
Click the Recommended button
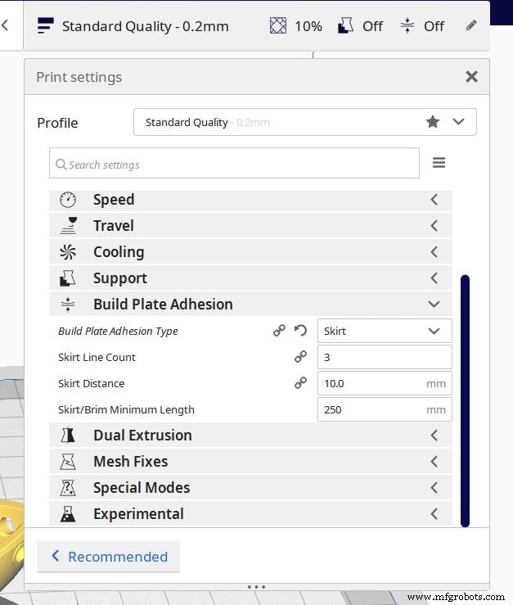click(x=109, y=557)
